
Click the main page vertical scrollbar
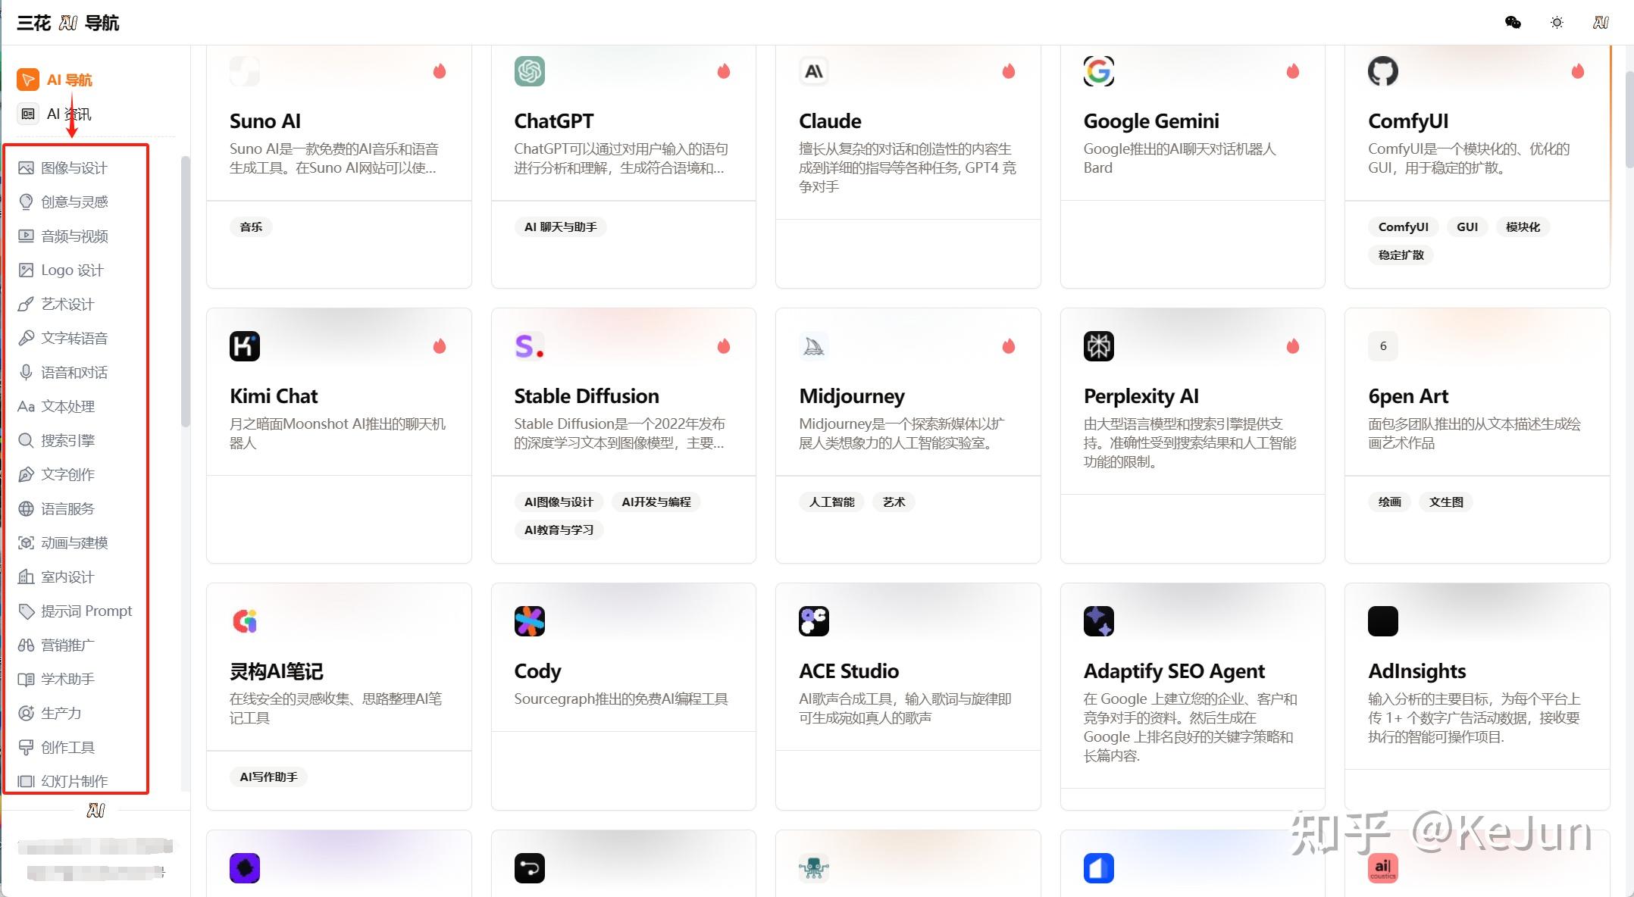(1629, 120)
